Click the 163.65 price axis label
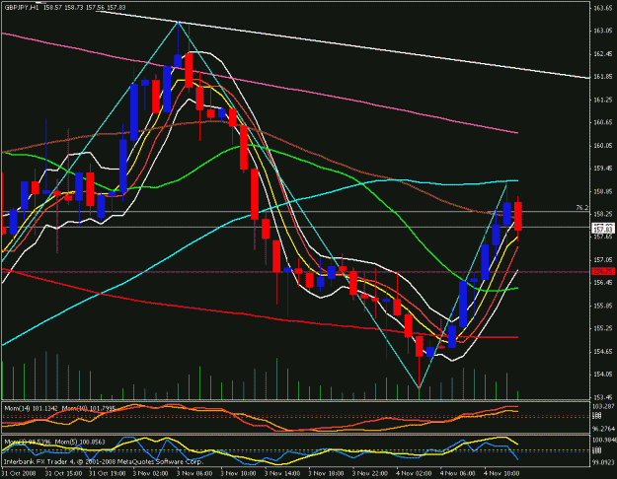 (x=602, y=8)
